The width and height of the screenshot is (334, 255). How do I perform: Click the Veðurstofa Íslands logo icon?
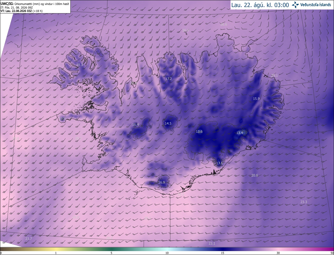pyautogui.click(x=295, y=5)
